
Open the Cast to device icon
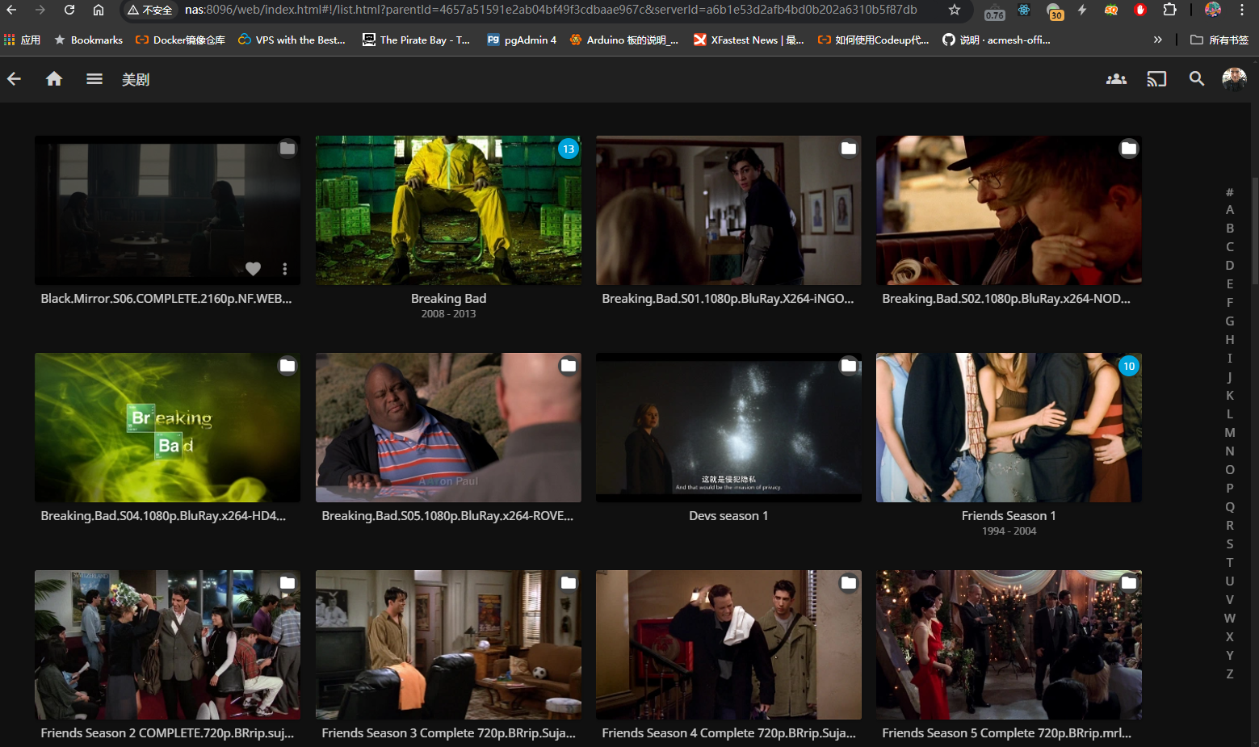pos(1156,78)
